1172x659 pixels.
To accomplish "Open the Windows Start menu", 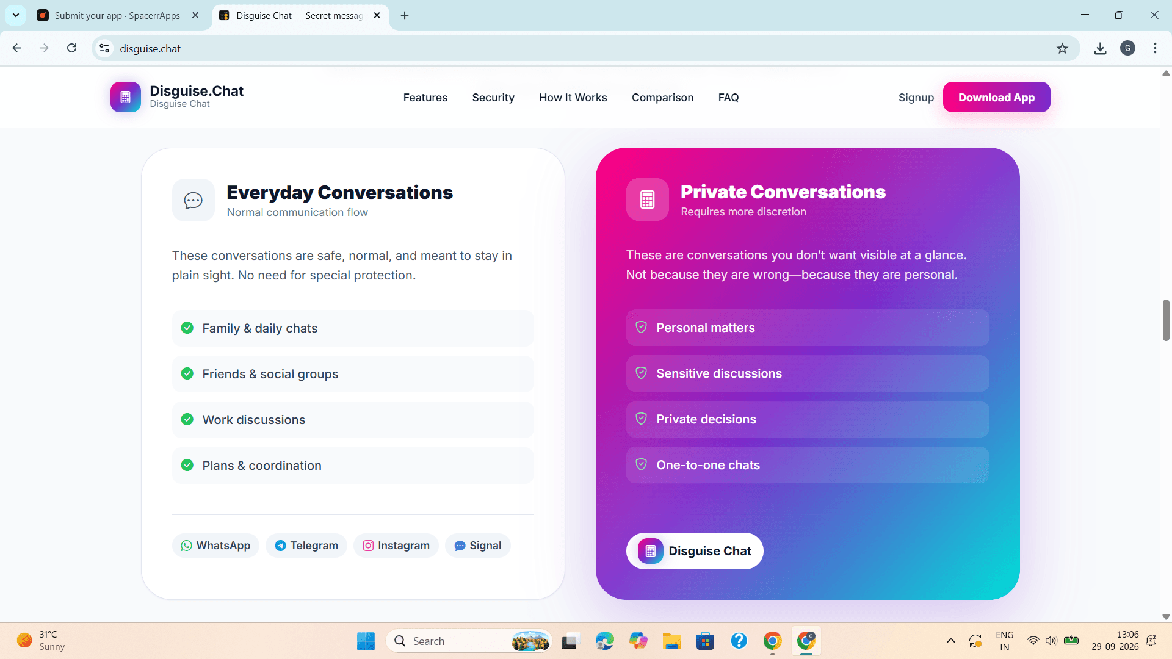I will click(366, 641).
